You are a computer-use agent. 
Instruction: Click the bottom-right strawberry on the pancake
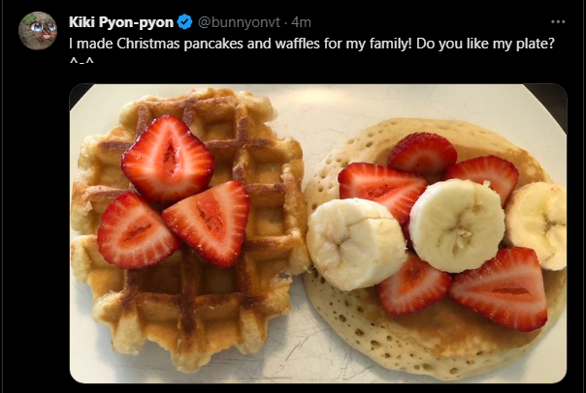tap(501, 289)
